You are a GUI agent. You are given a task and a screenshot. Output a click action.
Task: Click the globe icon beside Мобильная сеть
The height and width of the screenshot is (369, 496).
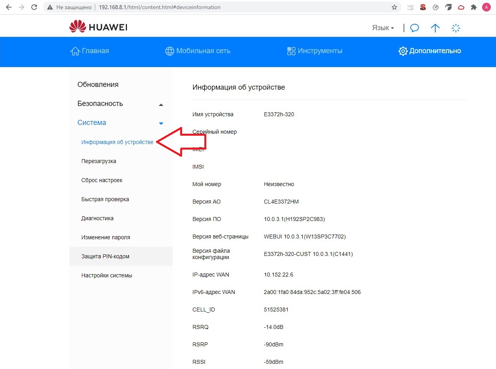point(170,51)
